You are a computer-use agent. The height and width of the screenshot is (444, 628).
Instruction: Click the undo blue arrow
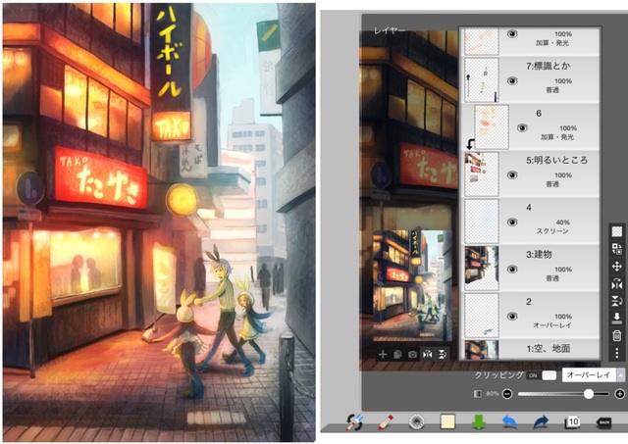tap(509, 422)
